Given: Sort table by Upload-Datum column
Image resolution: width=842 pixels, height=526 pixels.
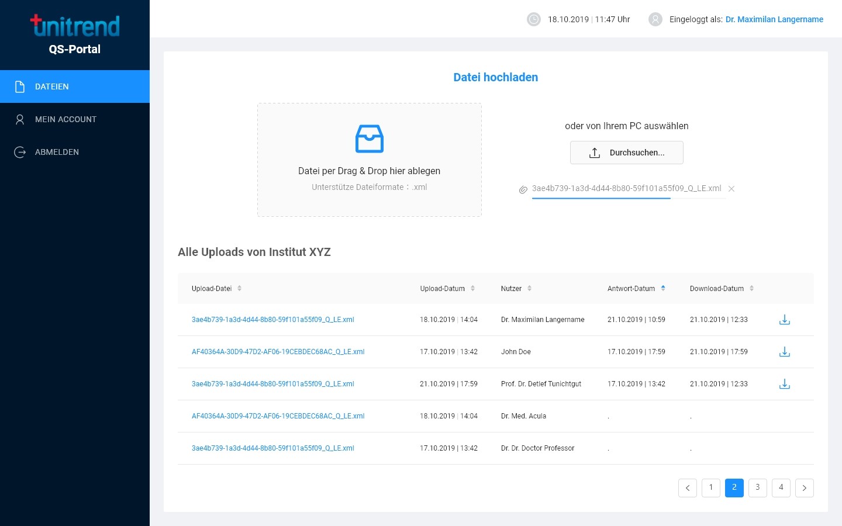Looking at the screenshot, I should (472, 289).
